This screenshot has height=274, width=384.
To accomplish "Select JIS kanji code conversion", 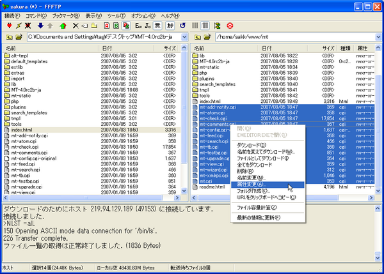I will point(148,26).
